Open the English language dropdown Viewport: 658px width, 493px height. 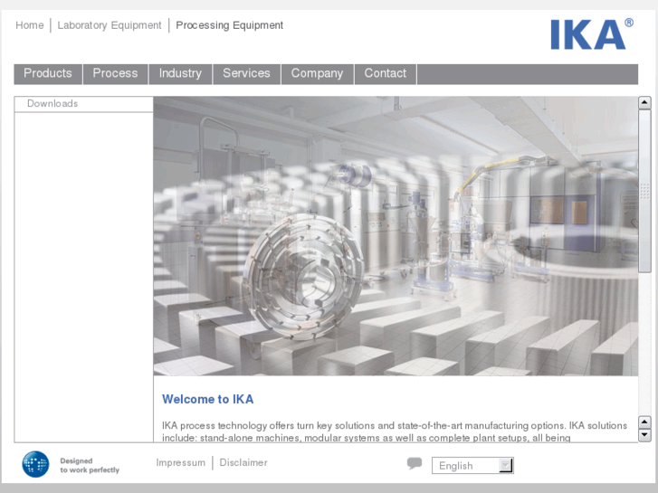click(472, 465)
